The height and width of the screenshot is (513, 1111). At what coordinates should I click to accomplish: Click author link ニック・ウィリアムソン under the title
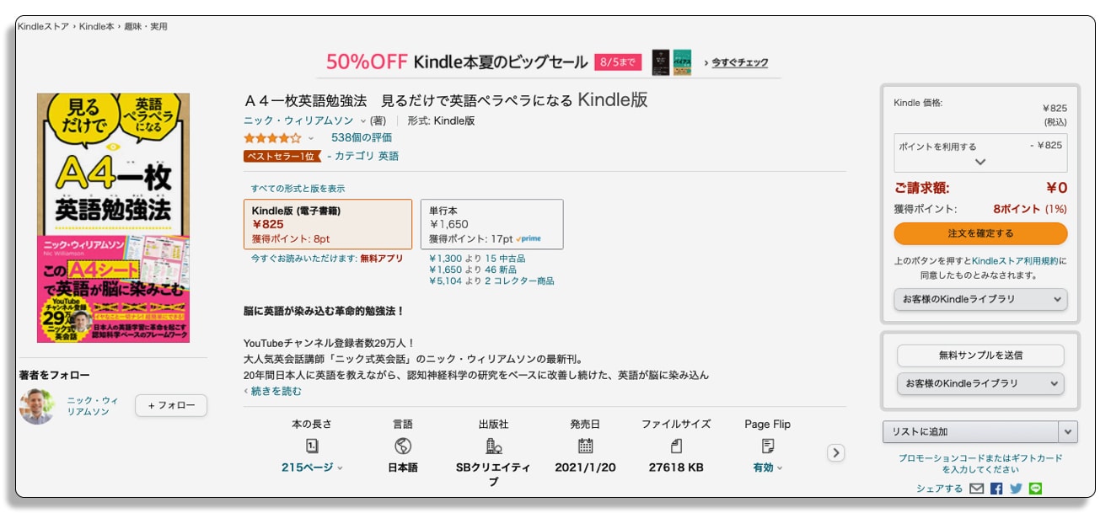pyautogui.click(x=298, y=121)
